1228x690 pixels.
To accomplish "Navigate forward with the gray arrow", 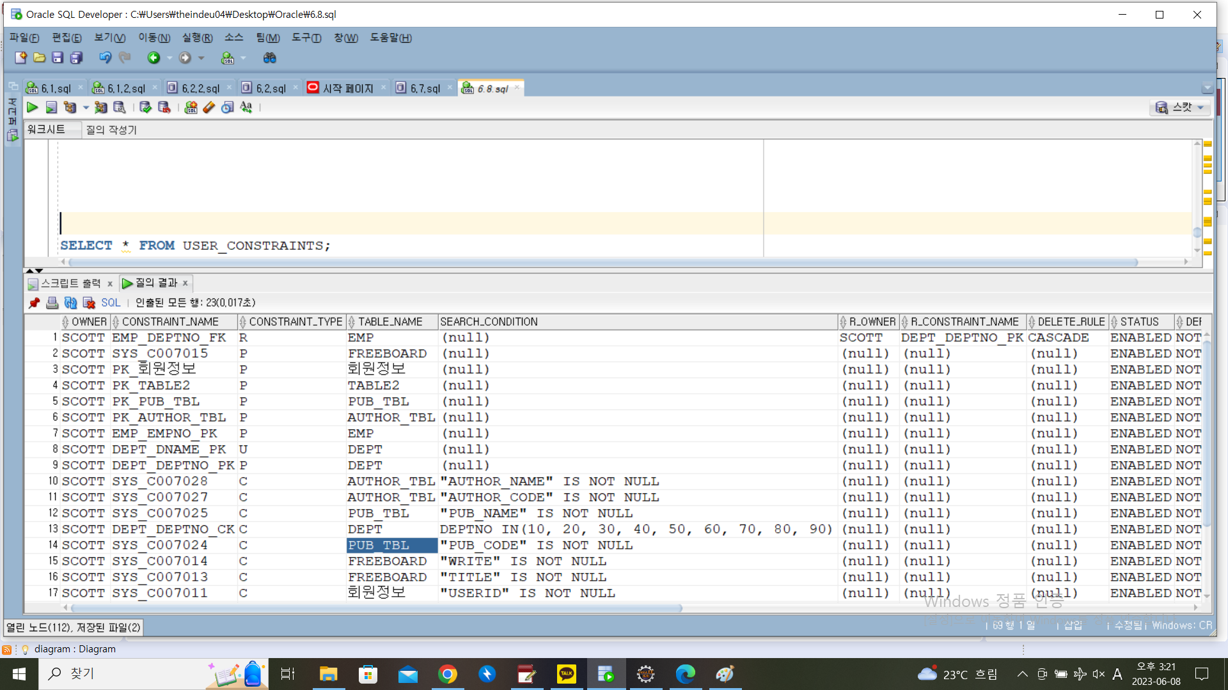I will tap(185, 58).
